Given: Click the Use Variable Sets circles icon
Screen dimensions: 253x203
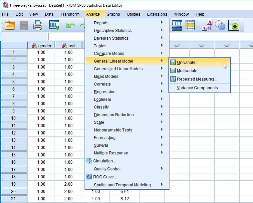Looking at the screenshot, I should click(x=220, y=25).
